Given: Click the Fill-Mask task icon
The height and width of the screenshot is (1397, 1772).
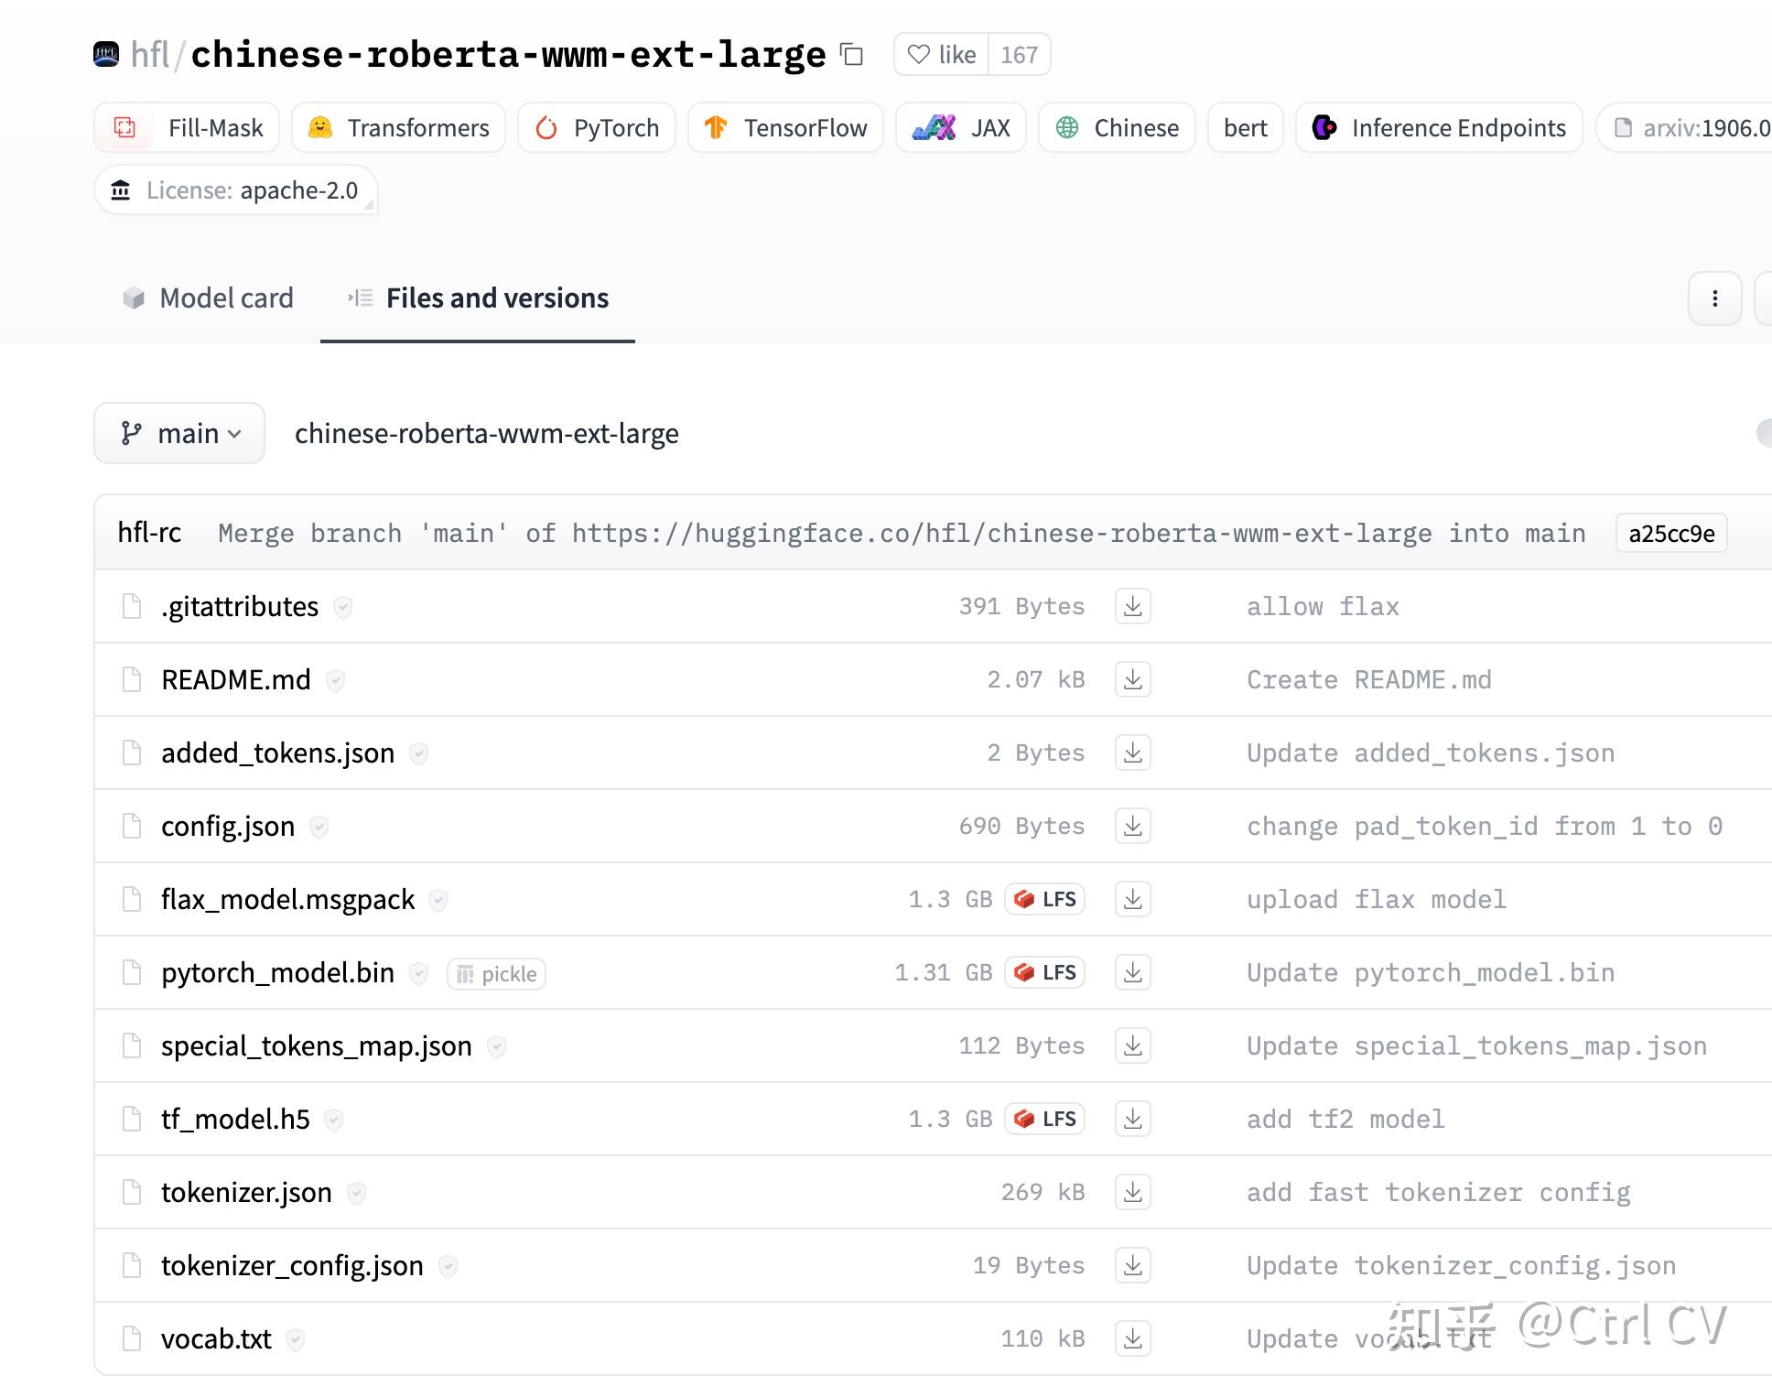Looking at the screenshot, I should tap(125, 128).
